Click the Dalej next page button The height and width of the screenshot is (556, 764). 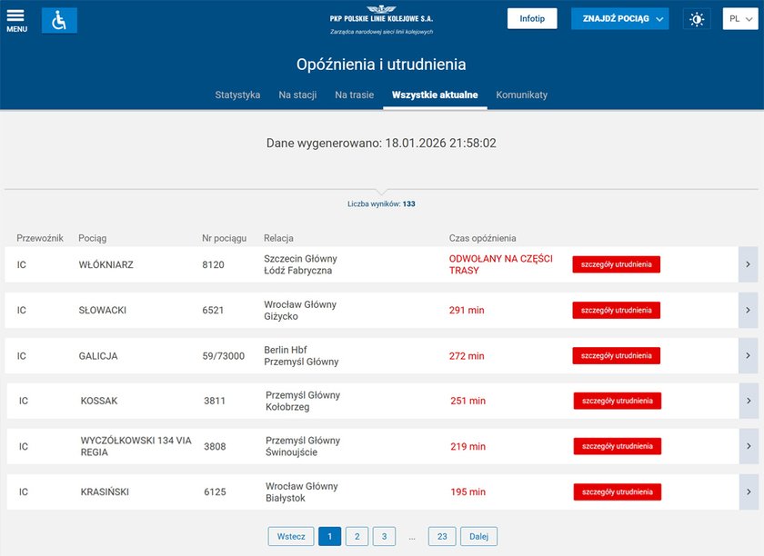[478, 537]
